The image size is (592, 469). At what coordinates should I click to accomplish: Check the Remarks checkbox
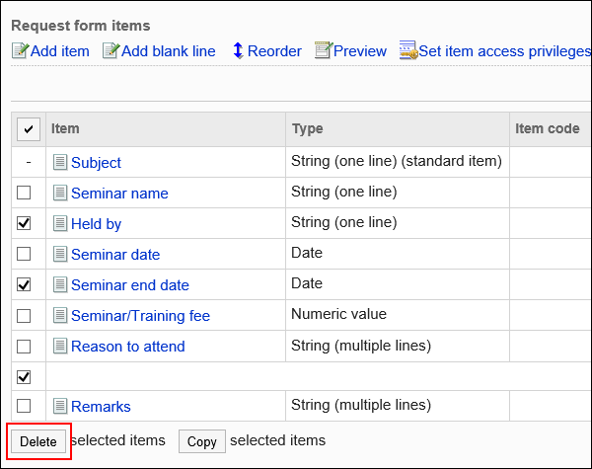click(24, 406)
